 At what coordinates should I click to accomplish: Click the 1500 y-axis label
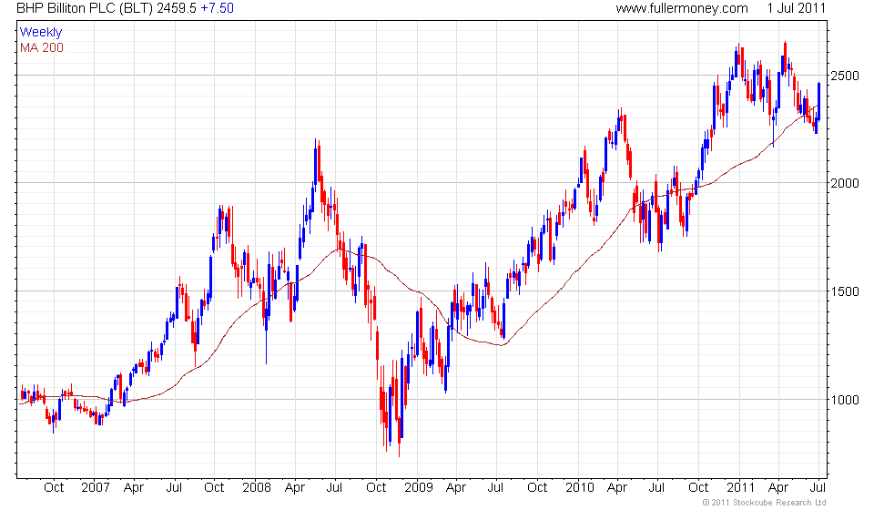point(845,291)
